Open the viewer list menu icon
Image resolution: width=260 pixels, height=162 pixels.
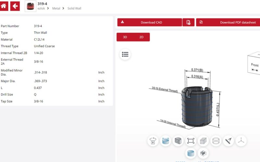[x=125, y=54]
